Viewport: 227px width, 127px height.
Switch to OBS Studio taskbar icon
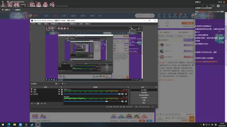click(38, 124)
